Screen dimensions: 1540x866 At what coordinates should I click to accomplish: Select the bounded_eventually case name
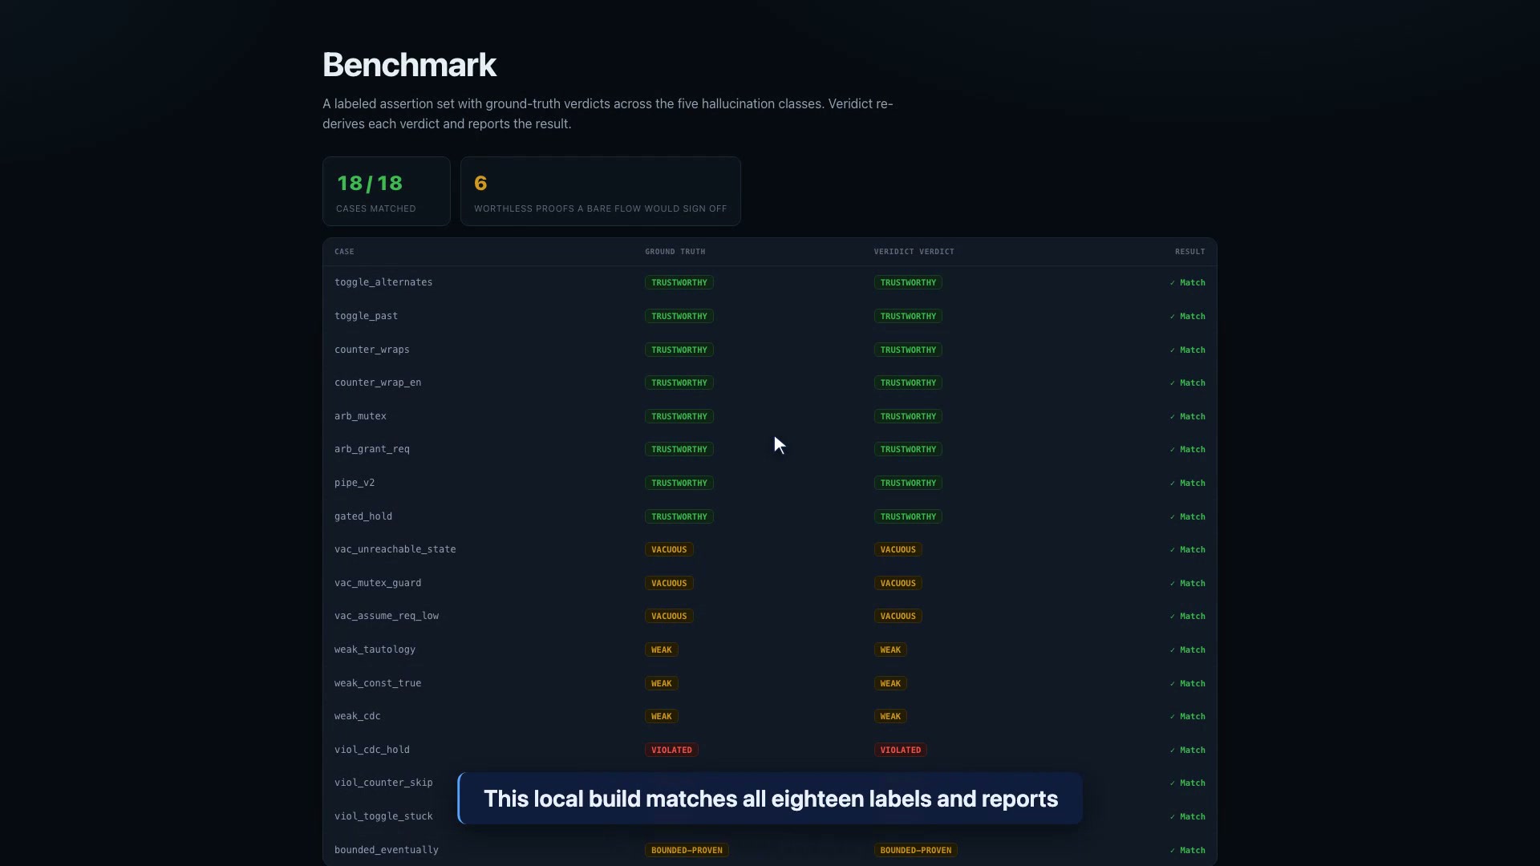(x=387, y=850)
